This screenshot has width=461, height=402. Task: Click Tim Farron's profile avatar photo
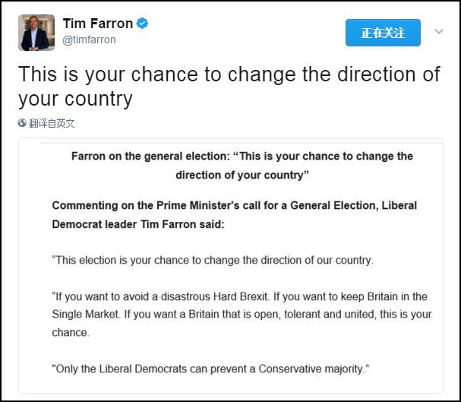36,32
